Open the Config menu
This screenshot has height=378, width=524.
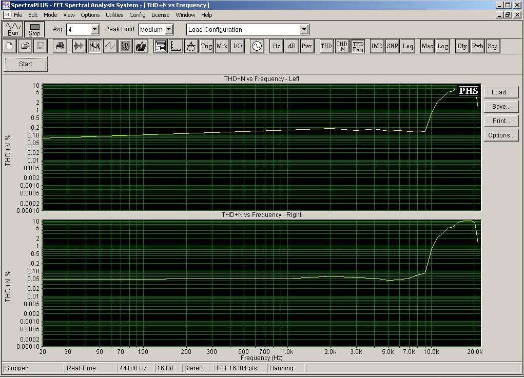click(137, 15)
